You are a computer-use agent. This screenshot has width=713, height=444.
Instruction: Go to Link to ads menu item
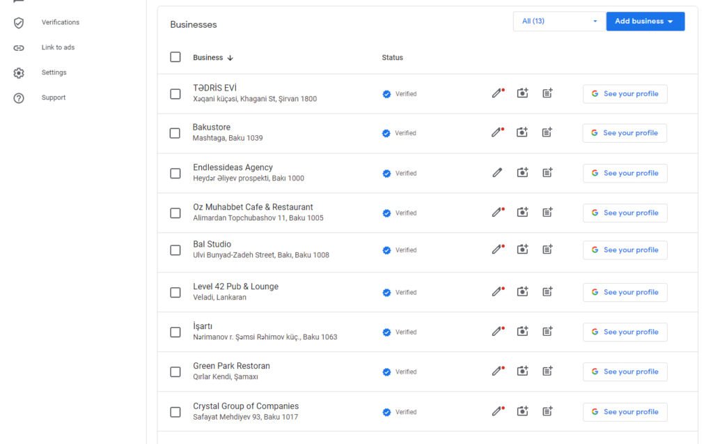(58, 47)
